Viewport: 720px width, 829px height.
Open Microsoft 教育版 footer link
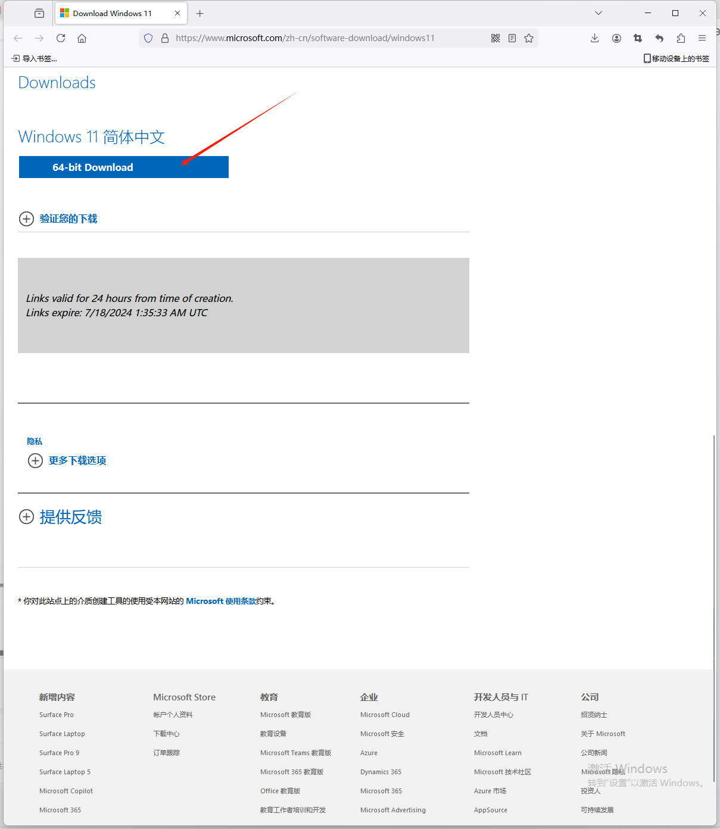pyautogui.click(x=285, y=715)
